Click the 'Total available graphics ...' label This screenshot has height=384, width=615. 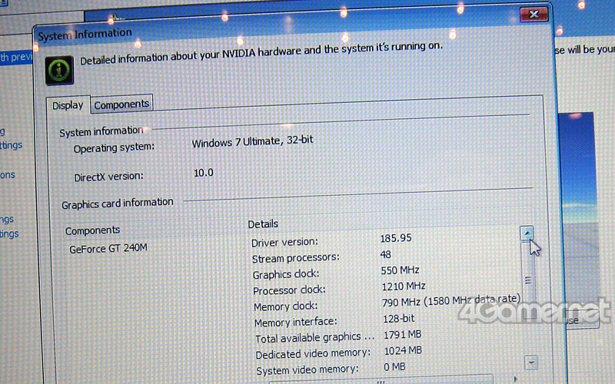pyautogui.click(x=315, y=338)
